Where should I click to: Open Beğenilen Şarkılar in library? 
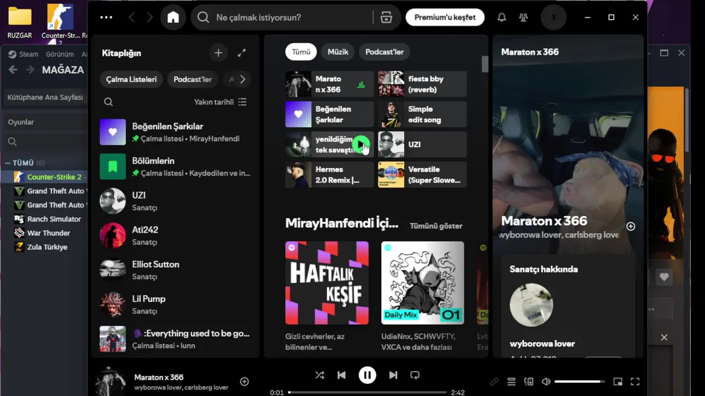pos(176,132)
